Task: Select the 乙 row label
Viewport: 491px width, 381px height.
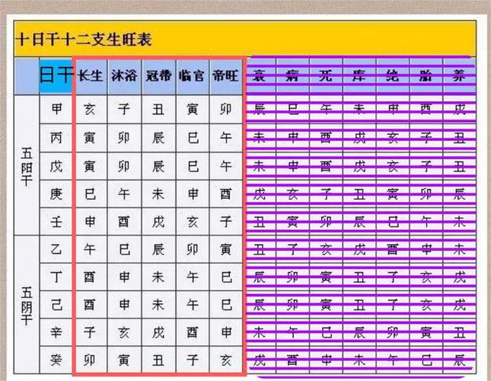Action: pos(56,249)
